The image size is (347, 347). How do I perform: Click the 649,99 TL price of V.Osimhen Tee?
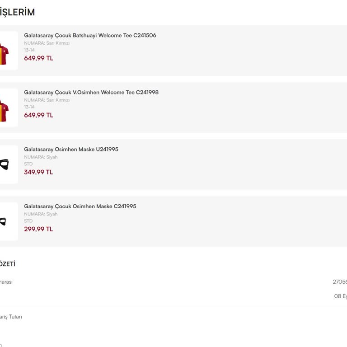point(38,115)
